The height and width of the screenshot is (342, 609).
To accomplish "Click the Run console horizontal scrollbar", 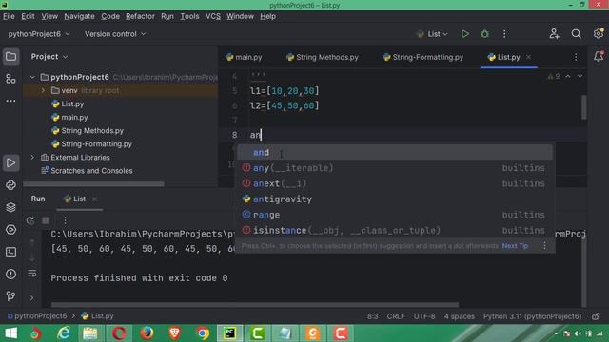I will tap(254, 305).
